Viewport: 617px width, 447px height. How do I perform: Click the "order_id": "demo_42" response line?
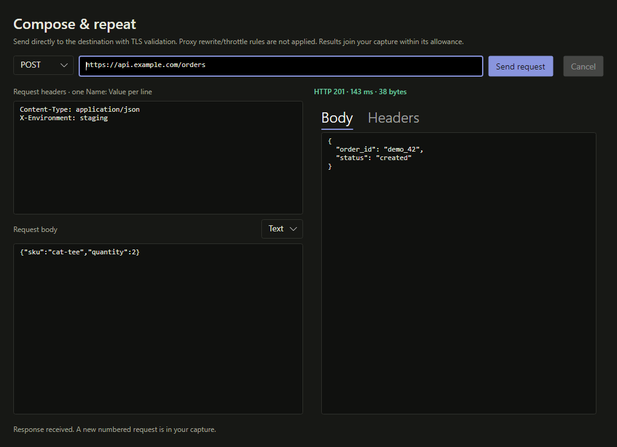379,149
